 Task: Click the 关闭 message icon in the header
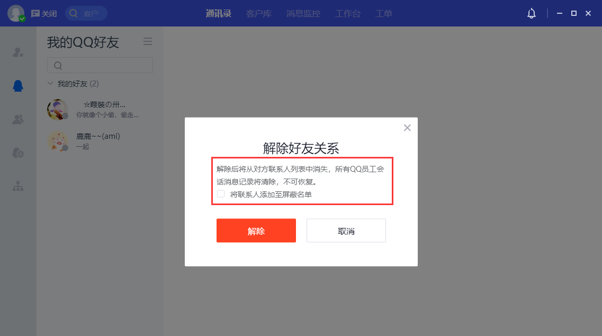point(44,14)
